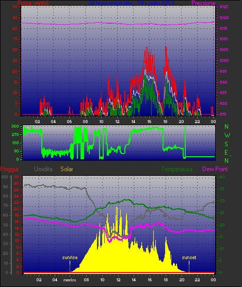Click hour 12 on the bottom chart time axis
Screen dimensions: 242x287
pyautogui.click(x=118, y=280)
